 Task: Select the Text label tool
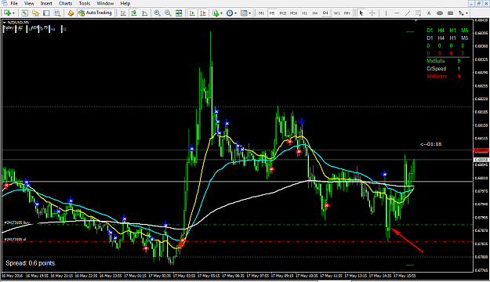[x=429, y=13]
